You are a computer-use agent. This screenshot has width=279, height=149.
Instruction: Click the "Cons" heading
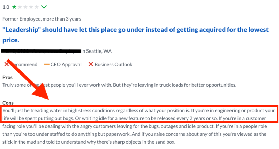[x=8, y=103]
